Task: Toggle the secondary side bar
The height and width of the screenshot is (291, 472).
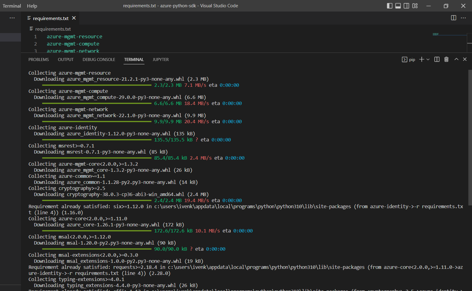Action: tap(406, 6)
